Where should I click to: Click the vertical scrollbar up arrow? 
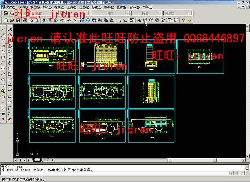[247, 26]
